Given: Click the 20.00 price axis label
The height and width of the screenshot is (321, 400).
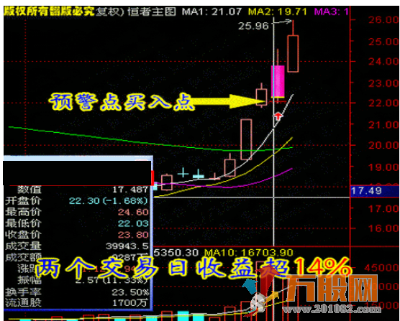Looking at the screenshot, I should click(383, 145).
